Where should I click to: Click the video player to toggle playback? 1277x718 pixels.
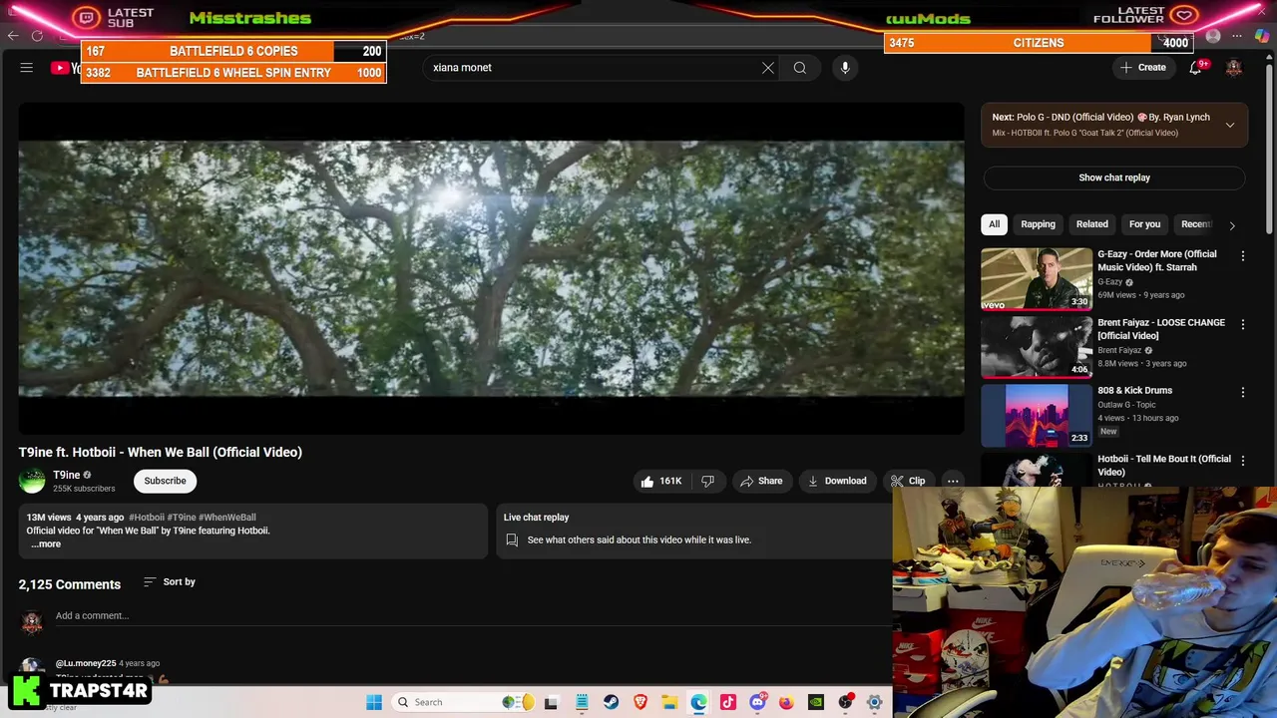tap(491, 269)
